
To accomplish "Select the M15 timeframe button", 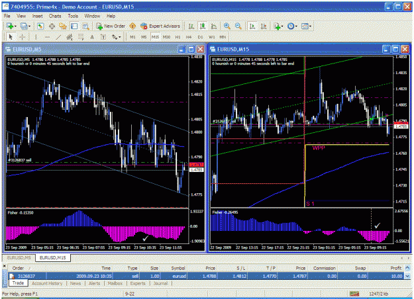I will click(155, 37).
